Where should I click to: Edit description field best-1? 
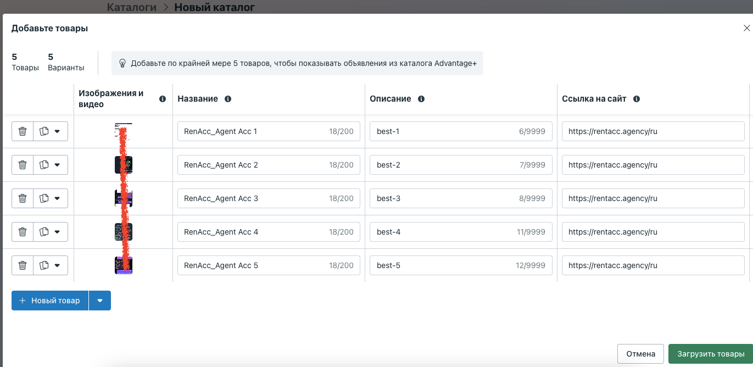[x=461, y=131]
